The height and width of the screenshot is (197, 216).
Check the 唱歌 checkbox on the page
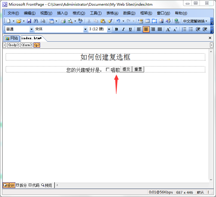pyautogui.click(x=108, y=70)
